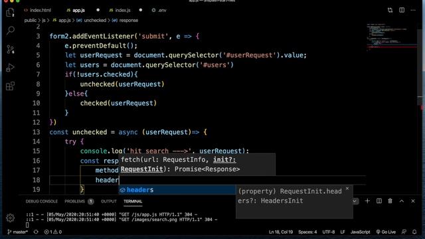Click line number 5 in the gutter
The width and height of the screenshot is (425, 239).
click(x=38, y=55)
